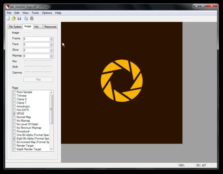Click the Mipmap number field
The height and width of the screenshot is (174, 223).
[37, 56]
